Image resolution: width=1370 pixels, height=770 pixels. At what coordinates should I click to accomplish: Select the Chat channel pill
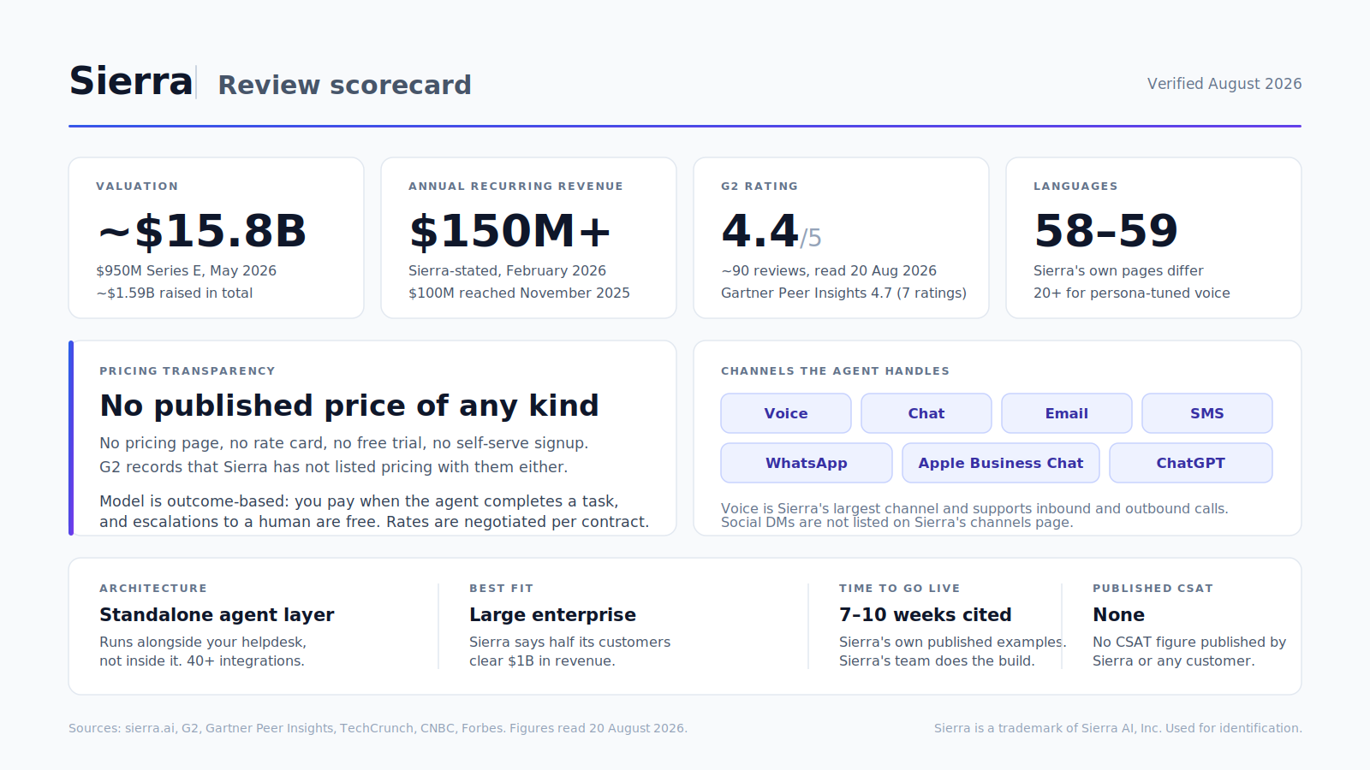[926, 413]
